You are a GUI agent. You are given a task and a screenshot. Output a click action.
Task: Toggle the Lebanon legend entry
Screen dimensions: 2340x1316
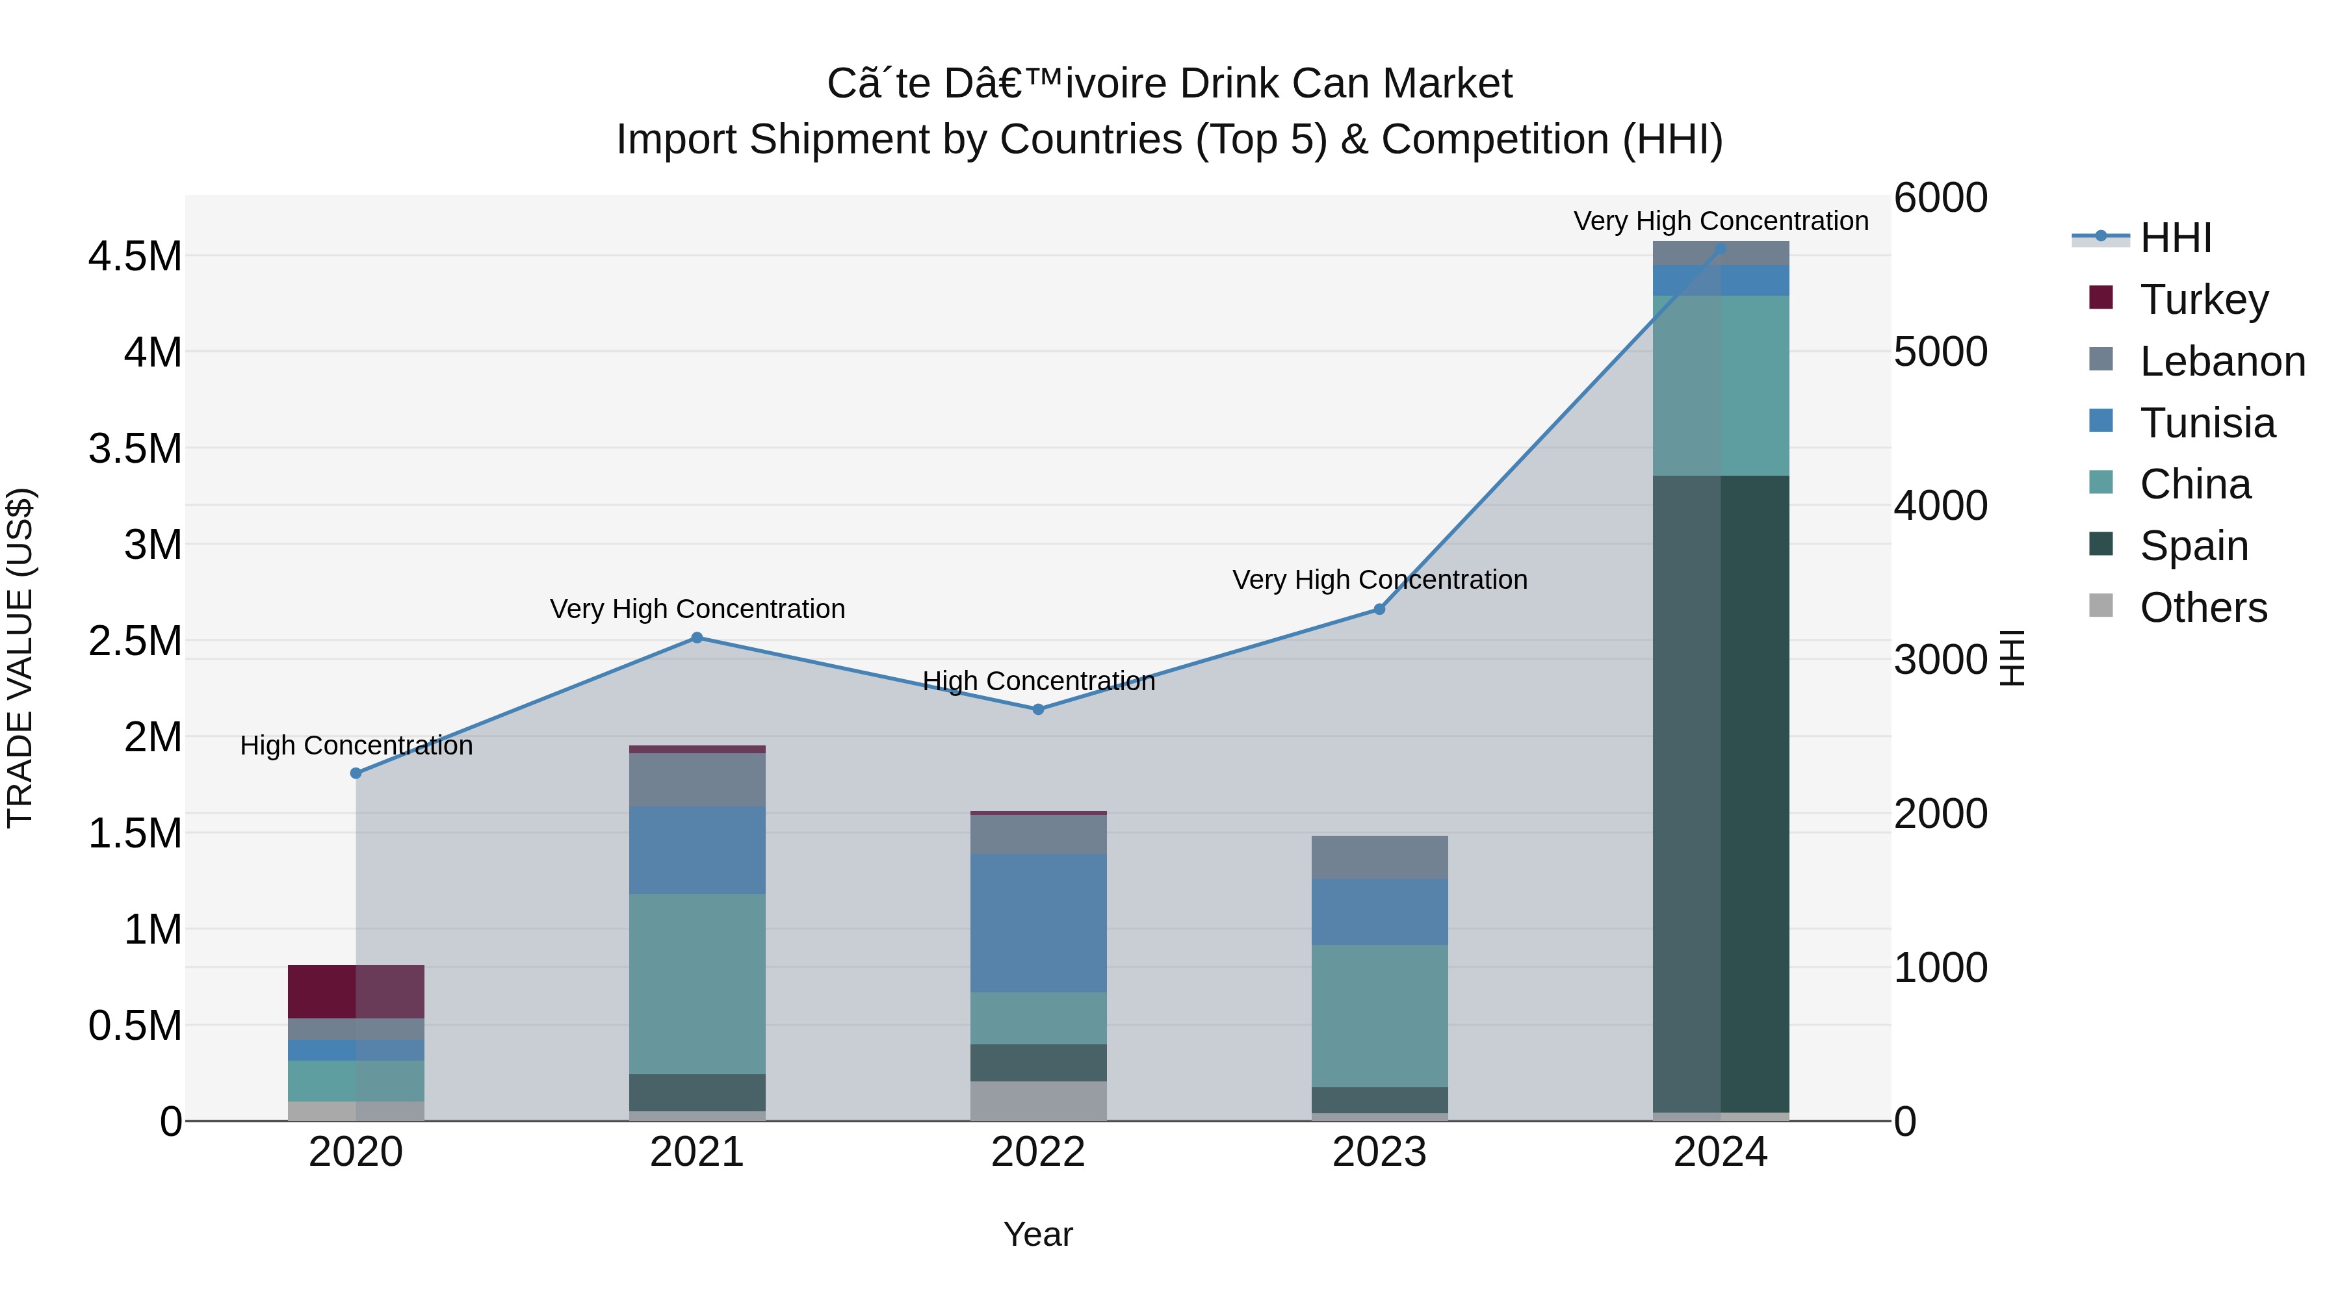[2196, 361]
